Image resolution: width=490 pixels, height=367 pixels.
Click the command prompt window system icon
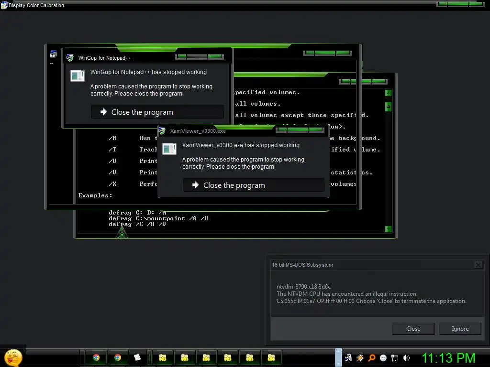53,54
